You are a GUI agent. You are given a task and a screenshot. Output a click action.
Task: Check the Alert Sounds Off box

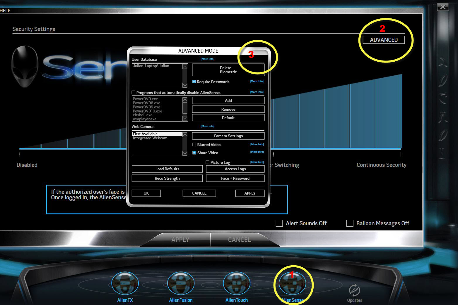tap(279, 223)
